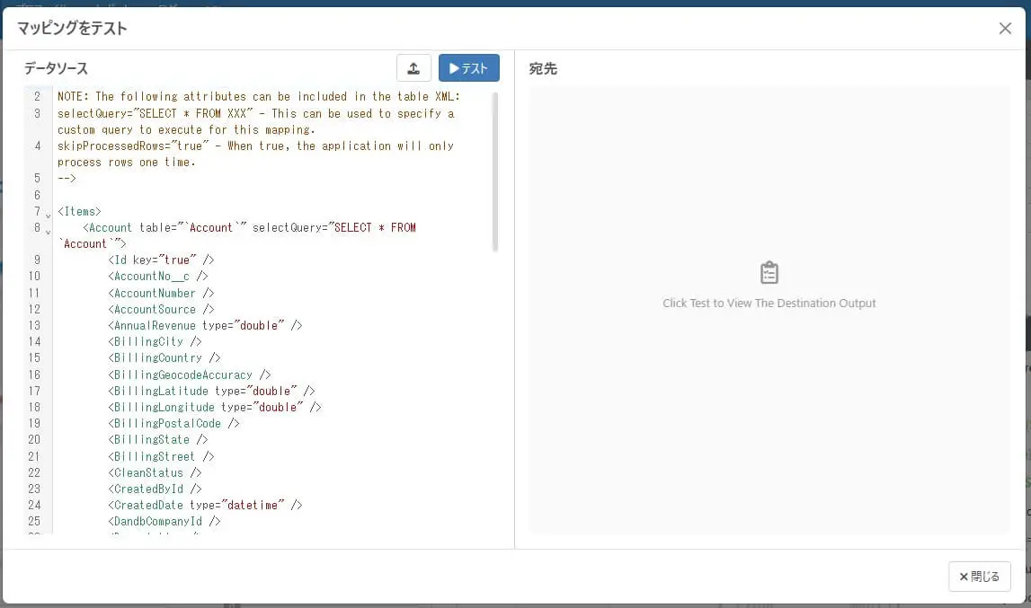Screen dimensions: 1031x608
Task: Click the code editor vertical scrollbar
Action: 495,171
